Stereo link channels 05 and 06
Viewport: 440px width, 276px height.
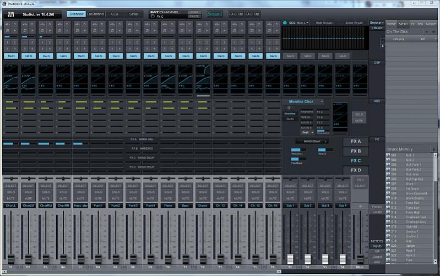pos(89,267)
